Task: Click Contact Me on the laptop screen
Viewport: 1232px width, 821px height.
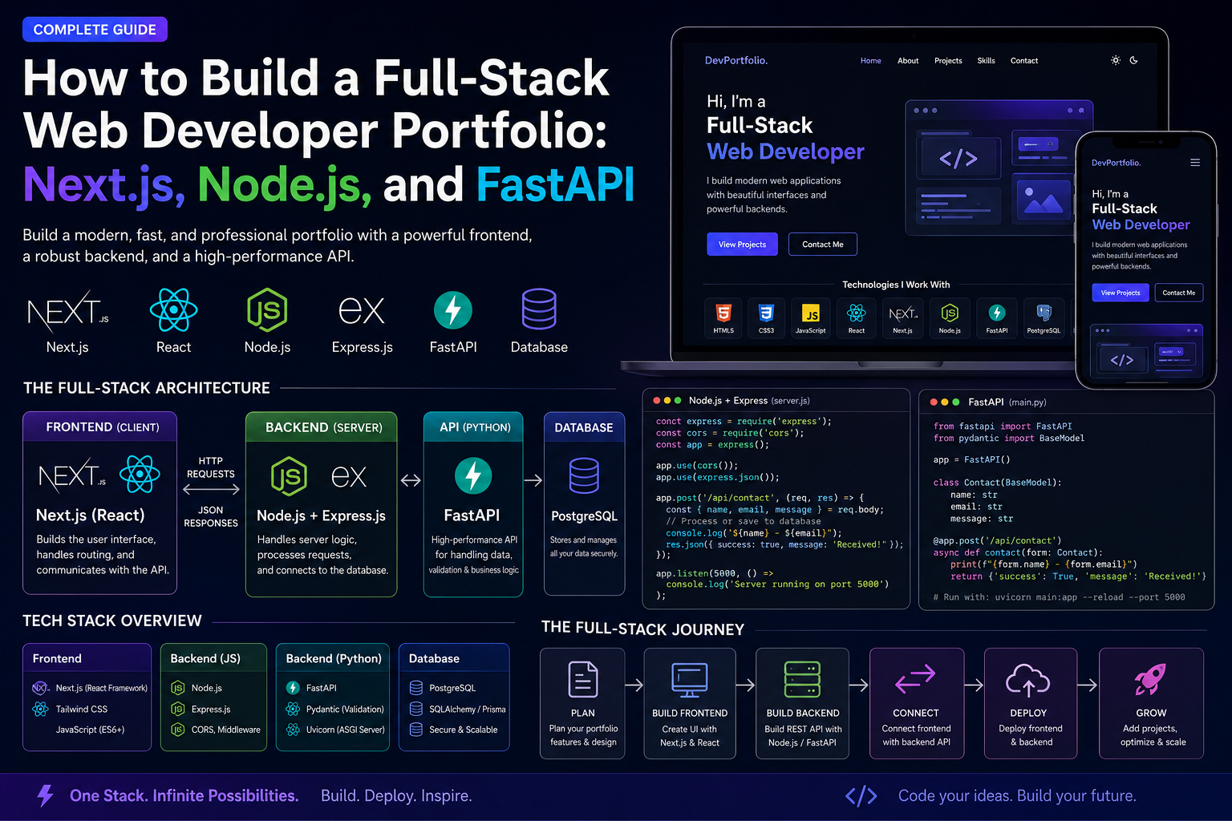Action: click(x=823, y=245)
